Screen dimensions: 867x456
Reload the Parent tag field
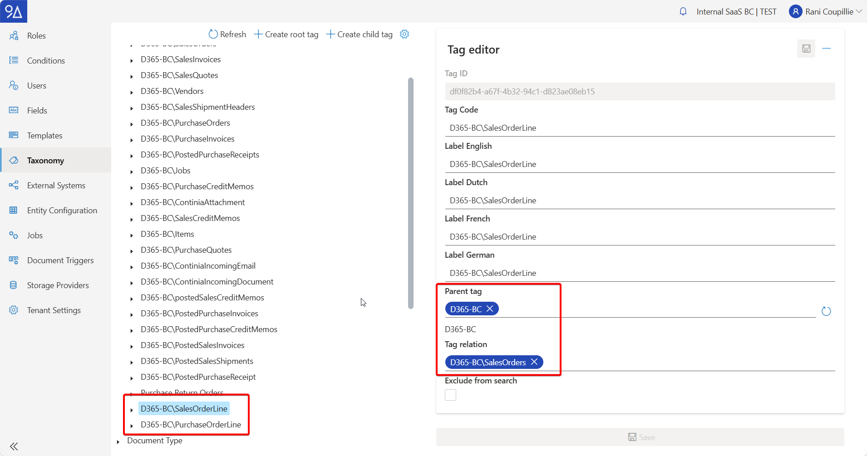click(826, 311)
